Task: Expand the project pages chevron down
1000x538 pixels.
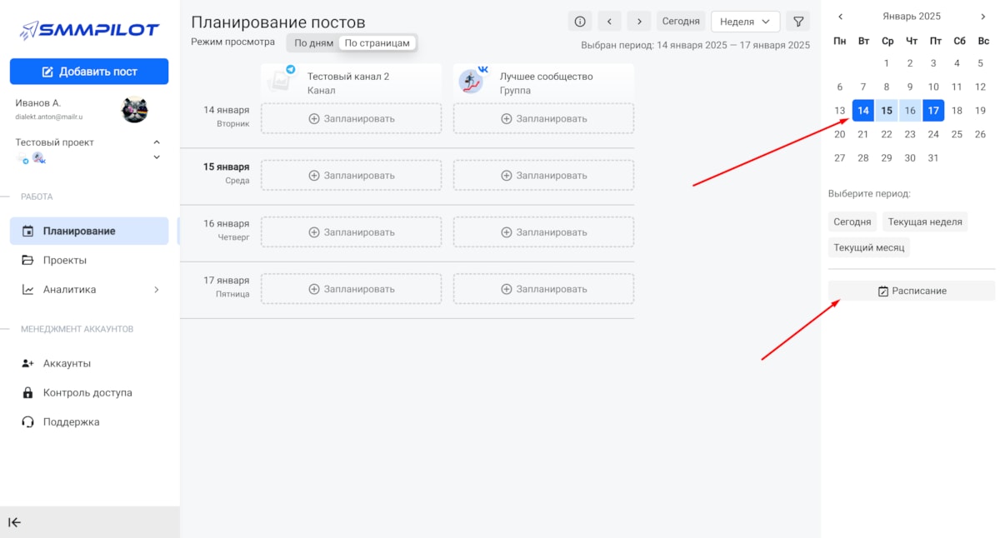Action: click(x=157, y=157)
